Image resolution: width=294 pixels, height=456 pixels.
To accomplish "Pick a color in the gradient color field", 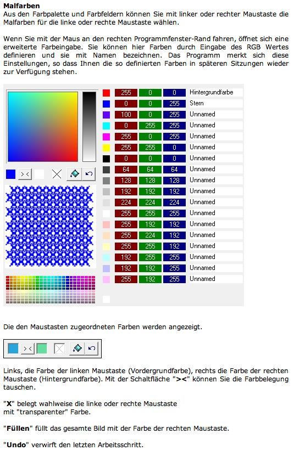I will click(42, 127).
